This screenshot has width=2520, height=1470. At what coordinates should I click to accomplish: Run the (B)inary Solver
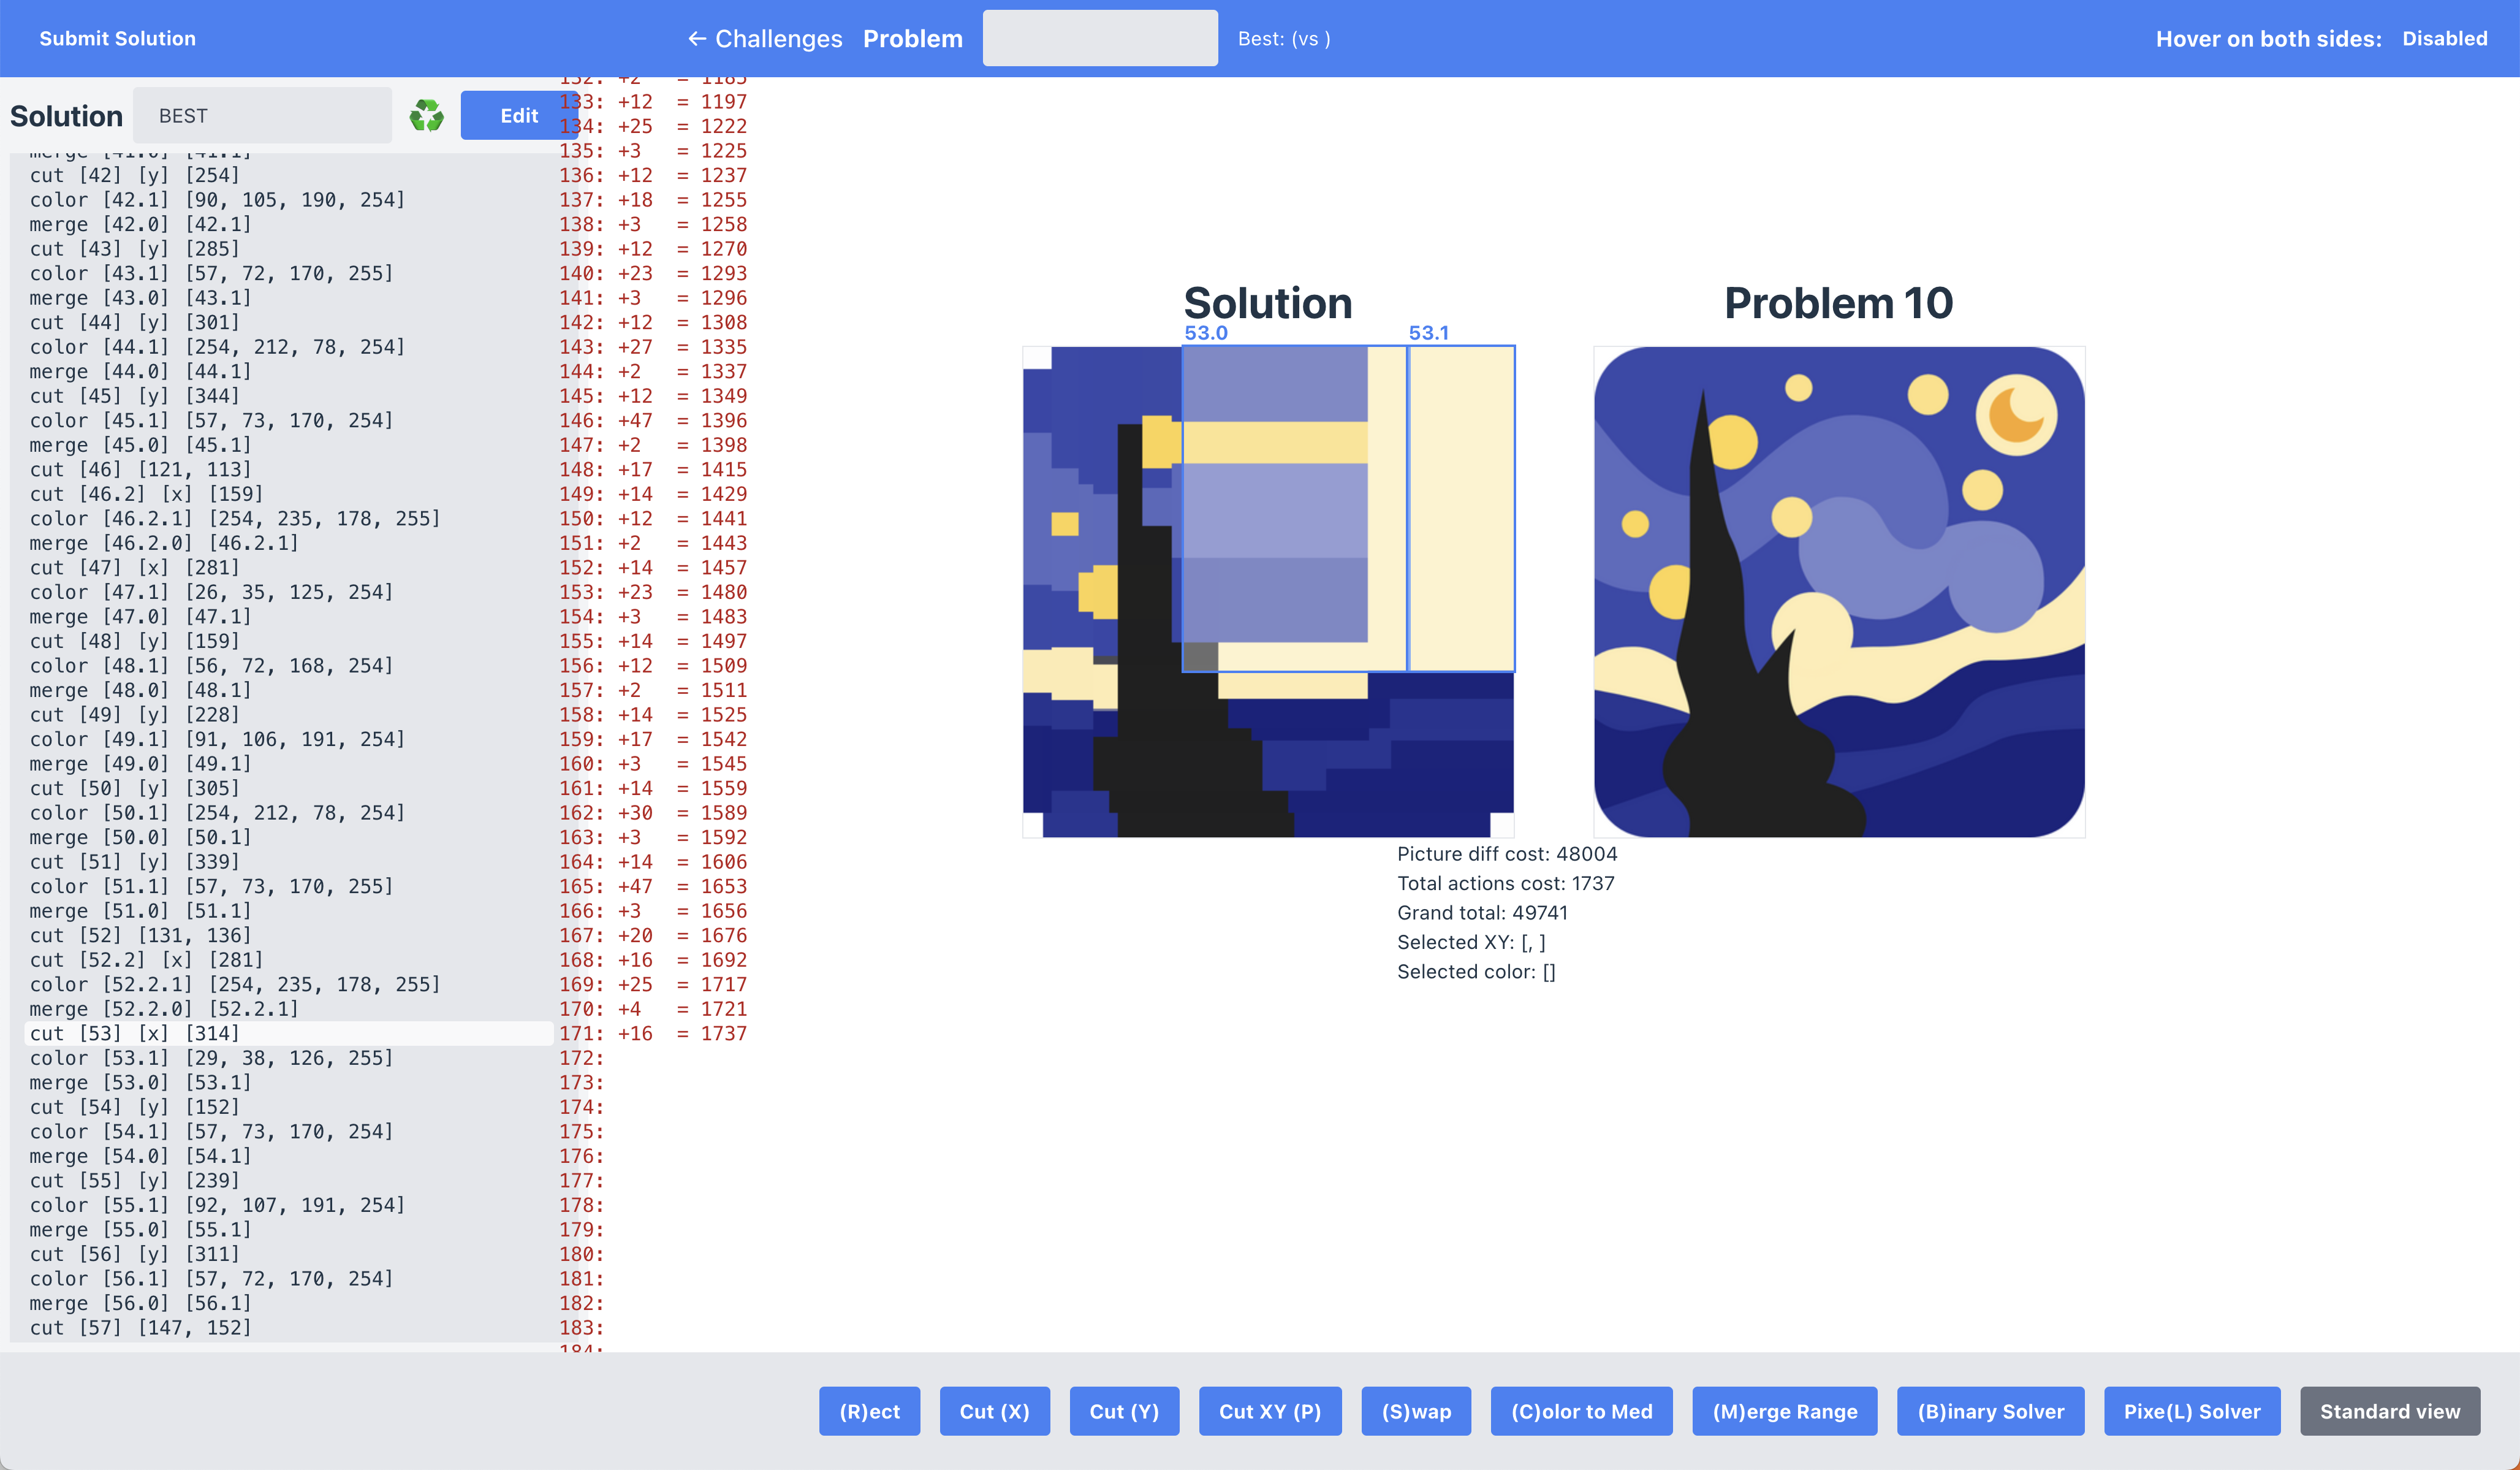[1990, 1411]
